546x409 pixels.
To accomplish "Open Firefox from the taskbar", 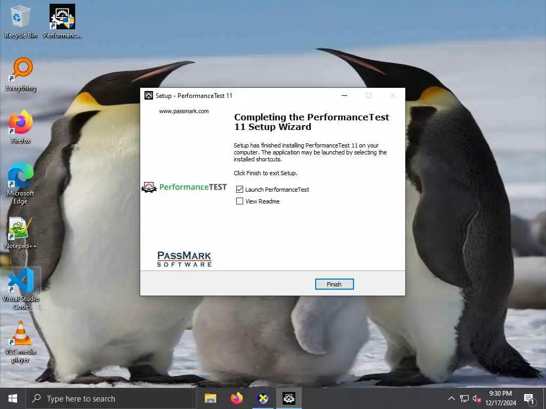I will point(236,398).
